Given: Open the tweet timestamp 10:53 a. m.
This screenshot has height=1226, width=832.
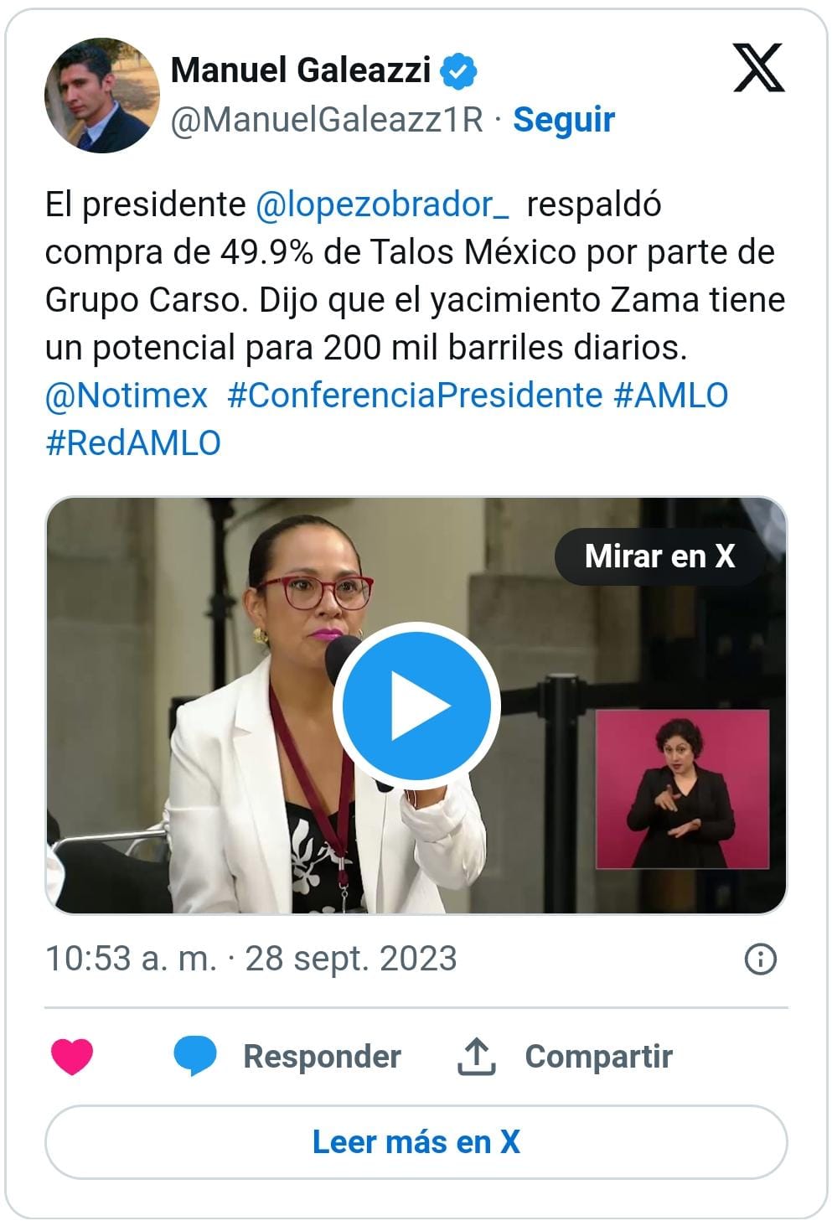Looking at the screenshot, I should [x=131, y=959].
